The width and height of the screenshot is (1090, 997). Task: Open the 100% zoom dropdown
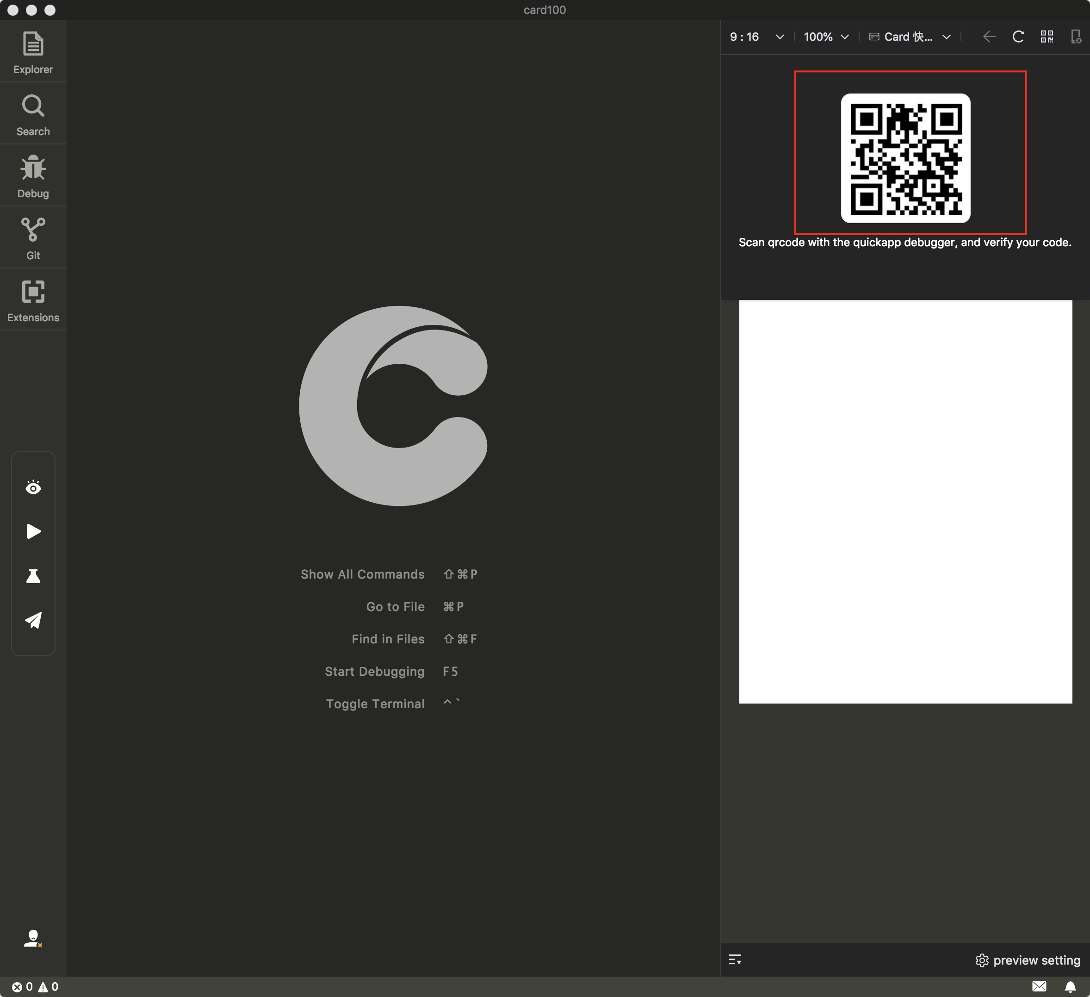point(826,37)
